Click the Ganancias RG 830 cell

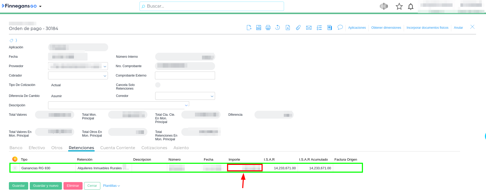(x=48, y=168)
